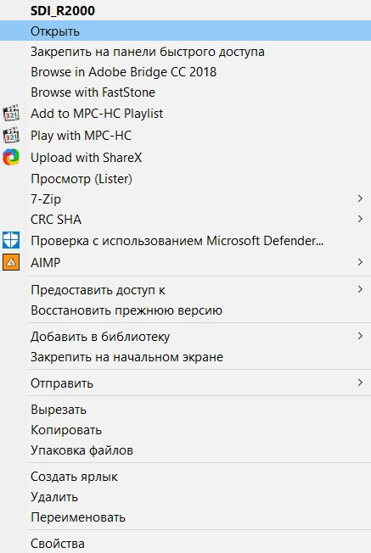
Task: Select Открыть from the context menu
Action: [185, 31]
